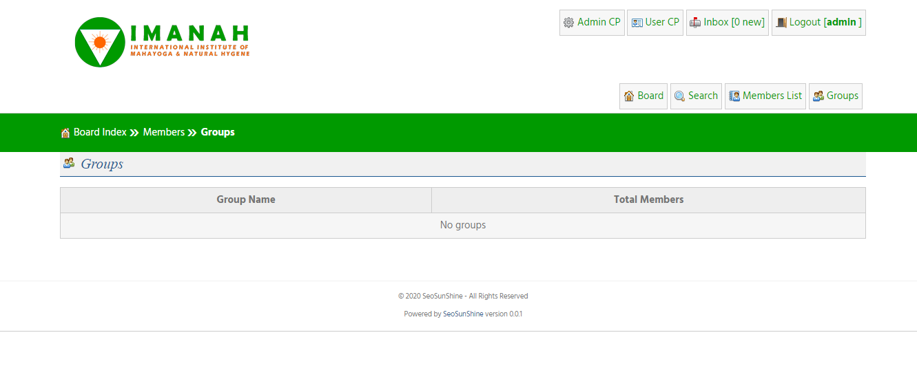Click the Board house icon

[x=629, y=96]
